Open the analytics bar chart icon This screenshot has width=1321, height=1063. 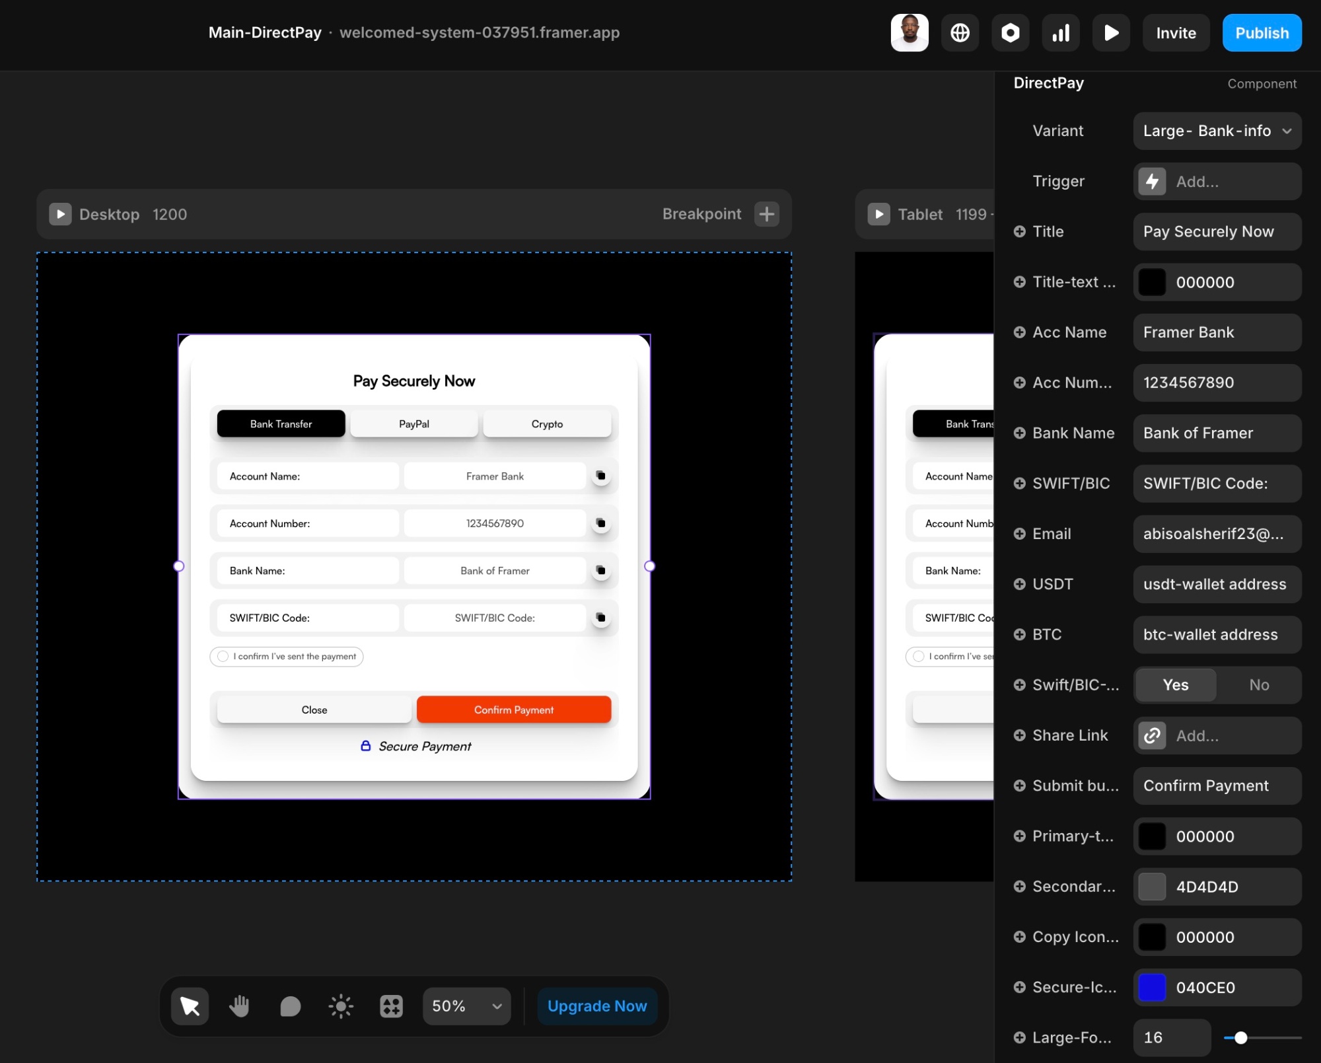(1061, 32)
